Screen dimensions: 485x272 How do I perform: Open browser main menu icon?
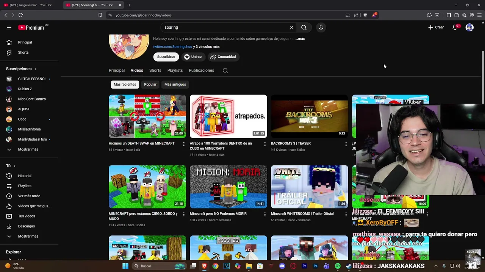479,15
